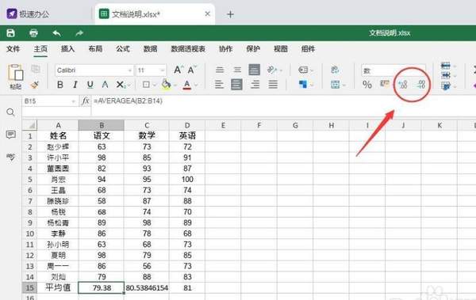Click the subscript X icon
This screenshot has height=300, width=476.
tap(121, 84)
